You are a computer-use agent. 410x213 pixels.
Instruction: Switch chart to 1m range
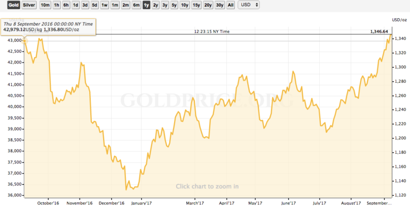[x=115, y=5]
